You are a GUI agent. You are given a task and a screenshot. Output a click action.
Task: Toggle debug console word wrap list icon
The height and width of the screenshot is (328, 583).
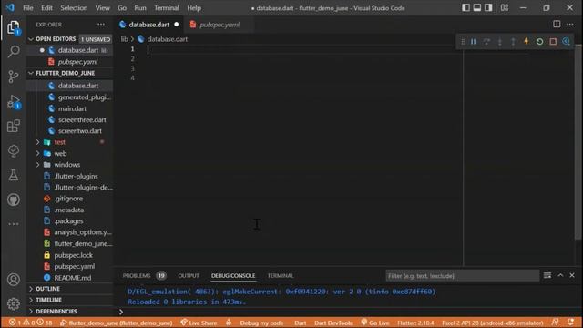(x=547, y=275)
